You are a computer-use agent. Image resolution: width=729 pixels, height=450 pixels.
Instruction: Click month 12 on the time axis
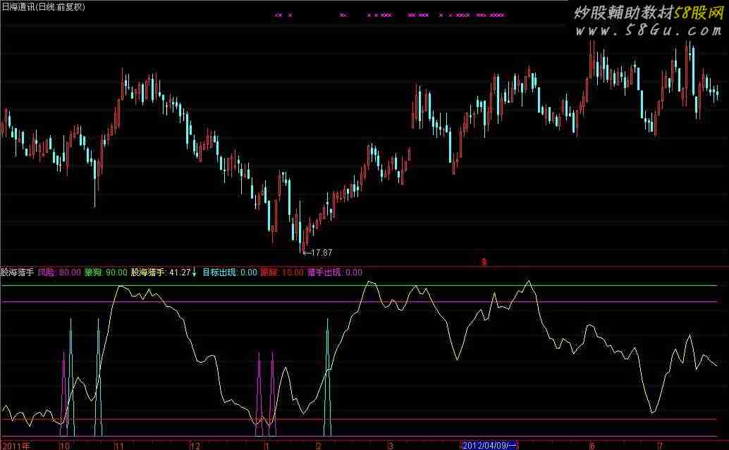tap(195, 446)
